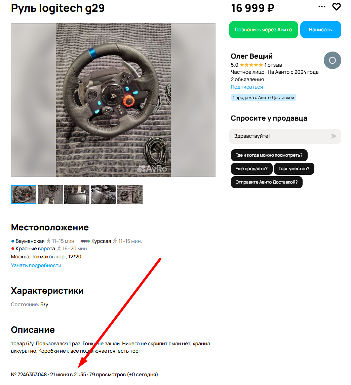Screen dimensions: 351x385
Task: Click the 'Позвонить через Авито' button
Action: [x=263, y=30]
